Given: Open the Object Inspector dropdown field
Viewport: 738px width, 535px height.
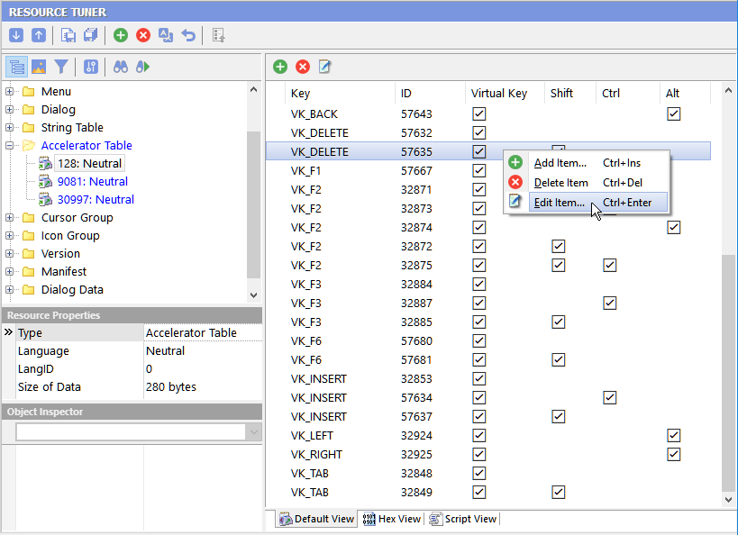Looking at the screenshot, I should pos(253,433).
